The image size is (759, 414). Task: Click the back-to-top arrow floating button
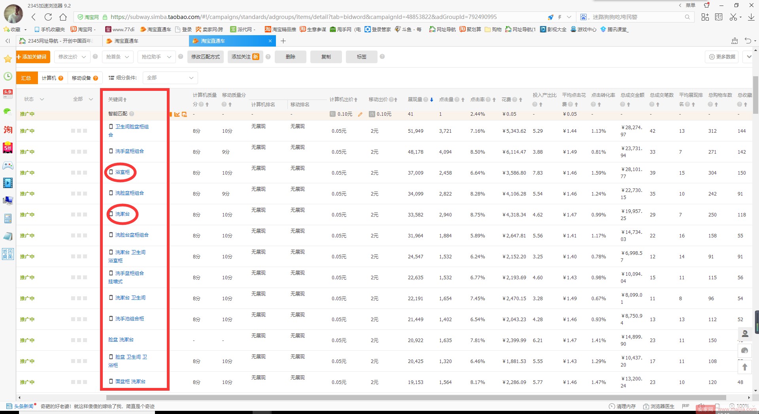(745, 367)
